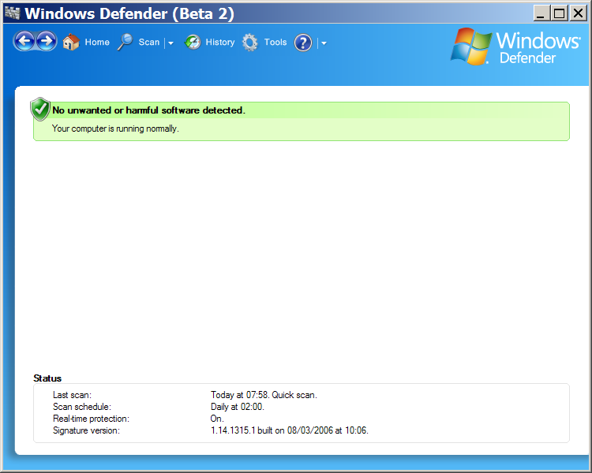Minimize the Windows Defender window
Screen dimensions: 592x473
pyautogui.click(x=541, y=13)
